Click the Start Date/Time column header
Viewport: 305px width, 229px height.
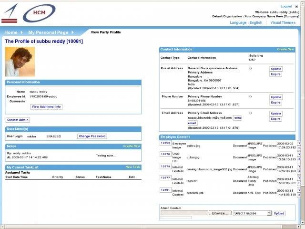[17, 177]
